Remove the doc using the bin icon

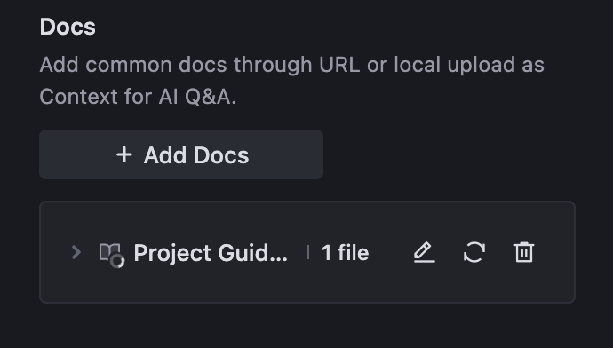[524, 252]
